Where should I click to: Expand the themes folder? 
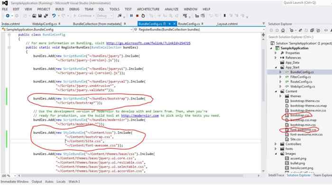pyautogui.click(x=280, y=96)
